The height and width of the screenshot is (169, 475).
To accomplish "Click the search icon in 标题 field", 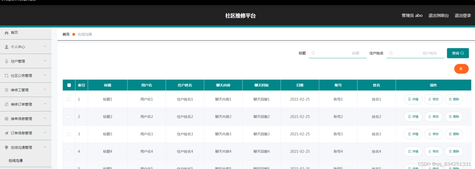I will coord(313,53).
